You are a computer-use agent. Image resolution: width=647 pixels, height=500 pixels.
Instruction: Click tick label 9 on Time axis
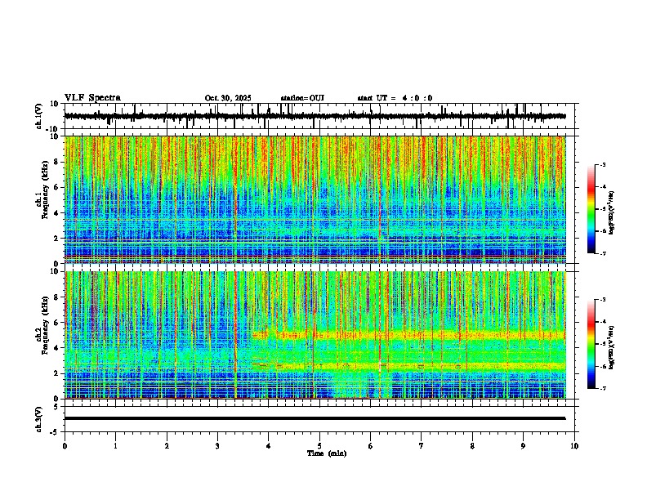(523, 446)
